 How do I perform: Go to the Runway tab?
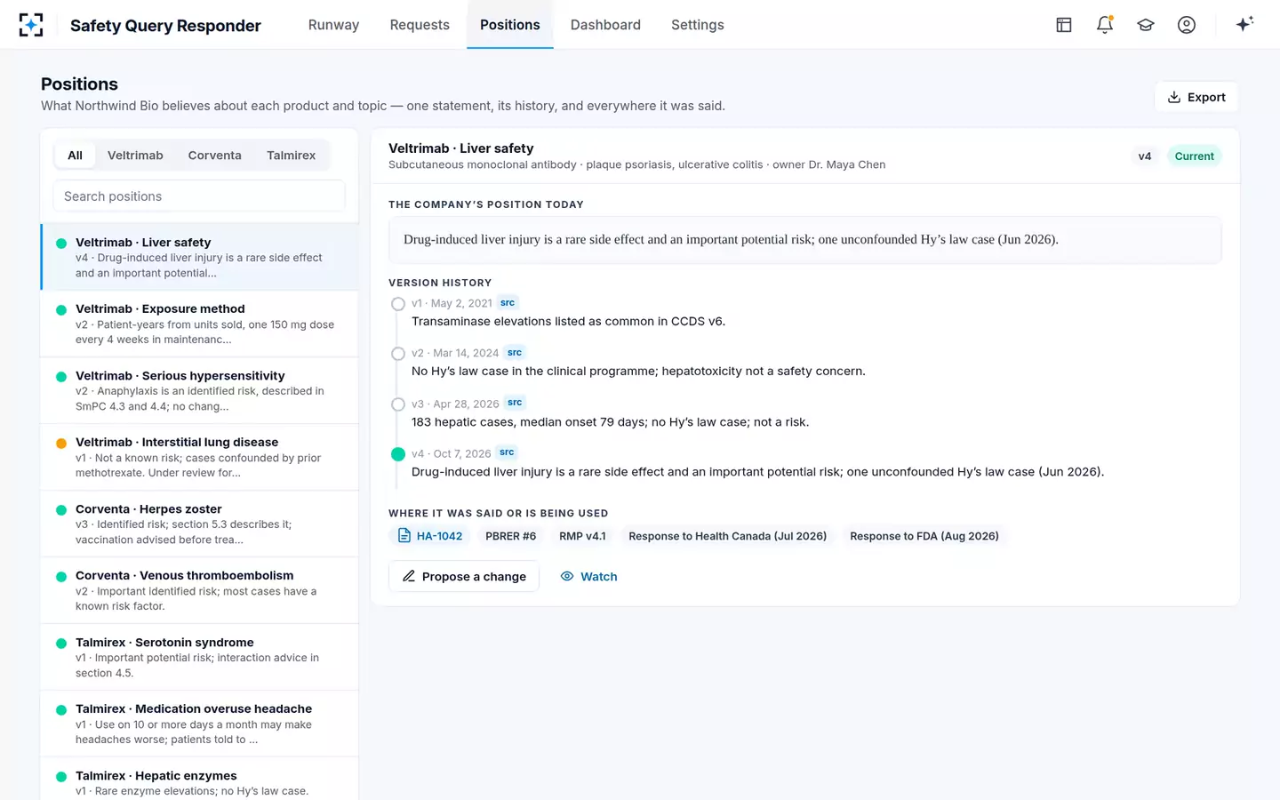click(x=333, y=25)
